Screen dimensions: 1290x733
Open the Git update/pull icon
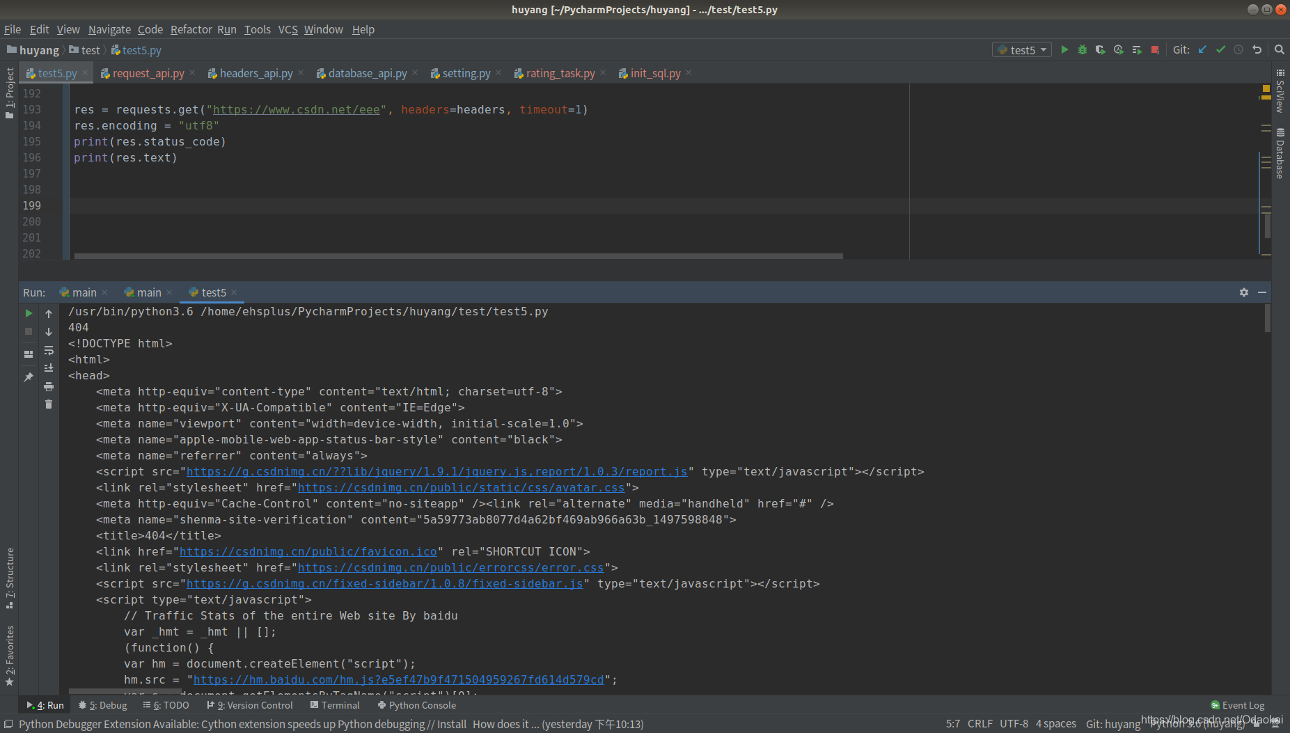click(x=1202, y=49)
